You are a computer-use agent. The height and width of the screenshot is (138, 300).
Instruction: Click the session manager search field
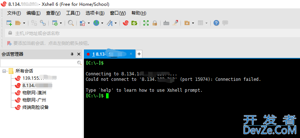39,63
